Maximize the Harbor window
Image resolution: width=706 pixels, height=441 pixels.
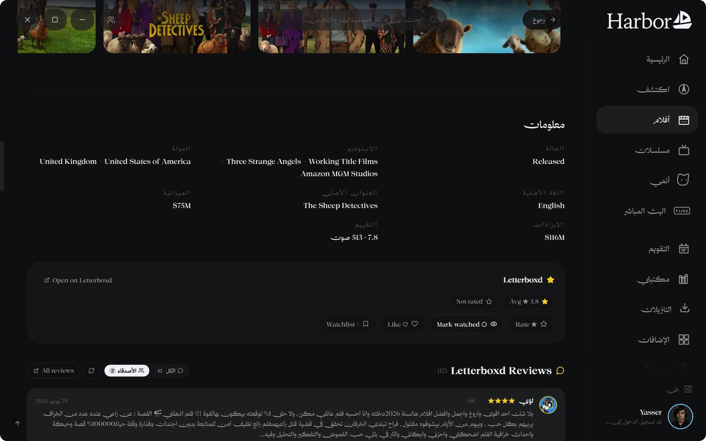pos(55,19)
